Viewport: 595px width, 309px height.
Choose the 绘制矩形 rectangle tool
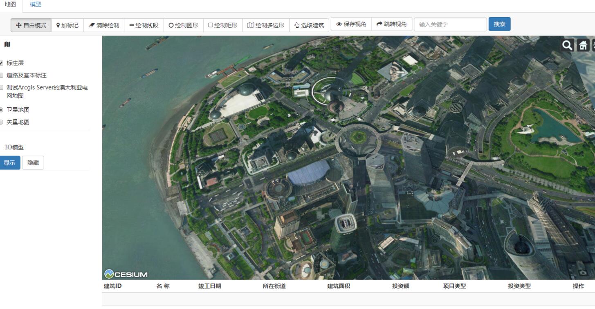tap(222, 25)
